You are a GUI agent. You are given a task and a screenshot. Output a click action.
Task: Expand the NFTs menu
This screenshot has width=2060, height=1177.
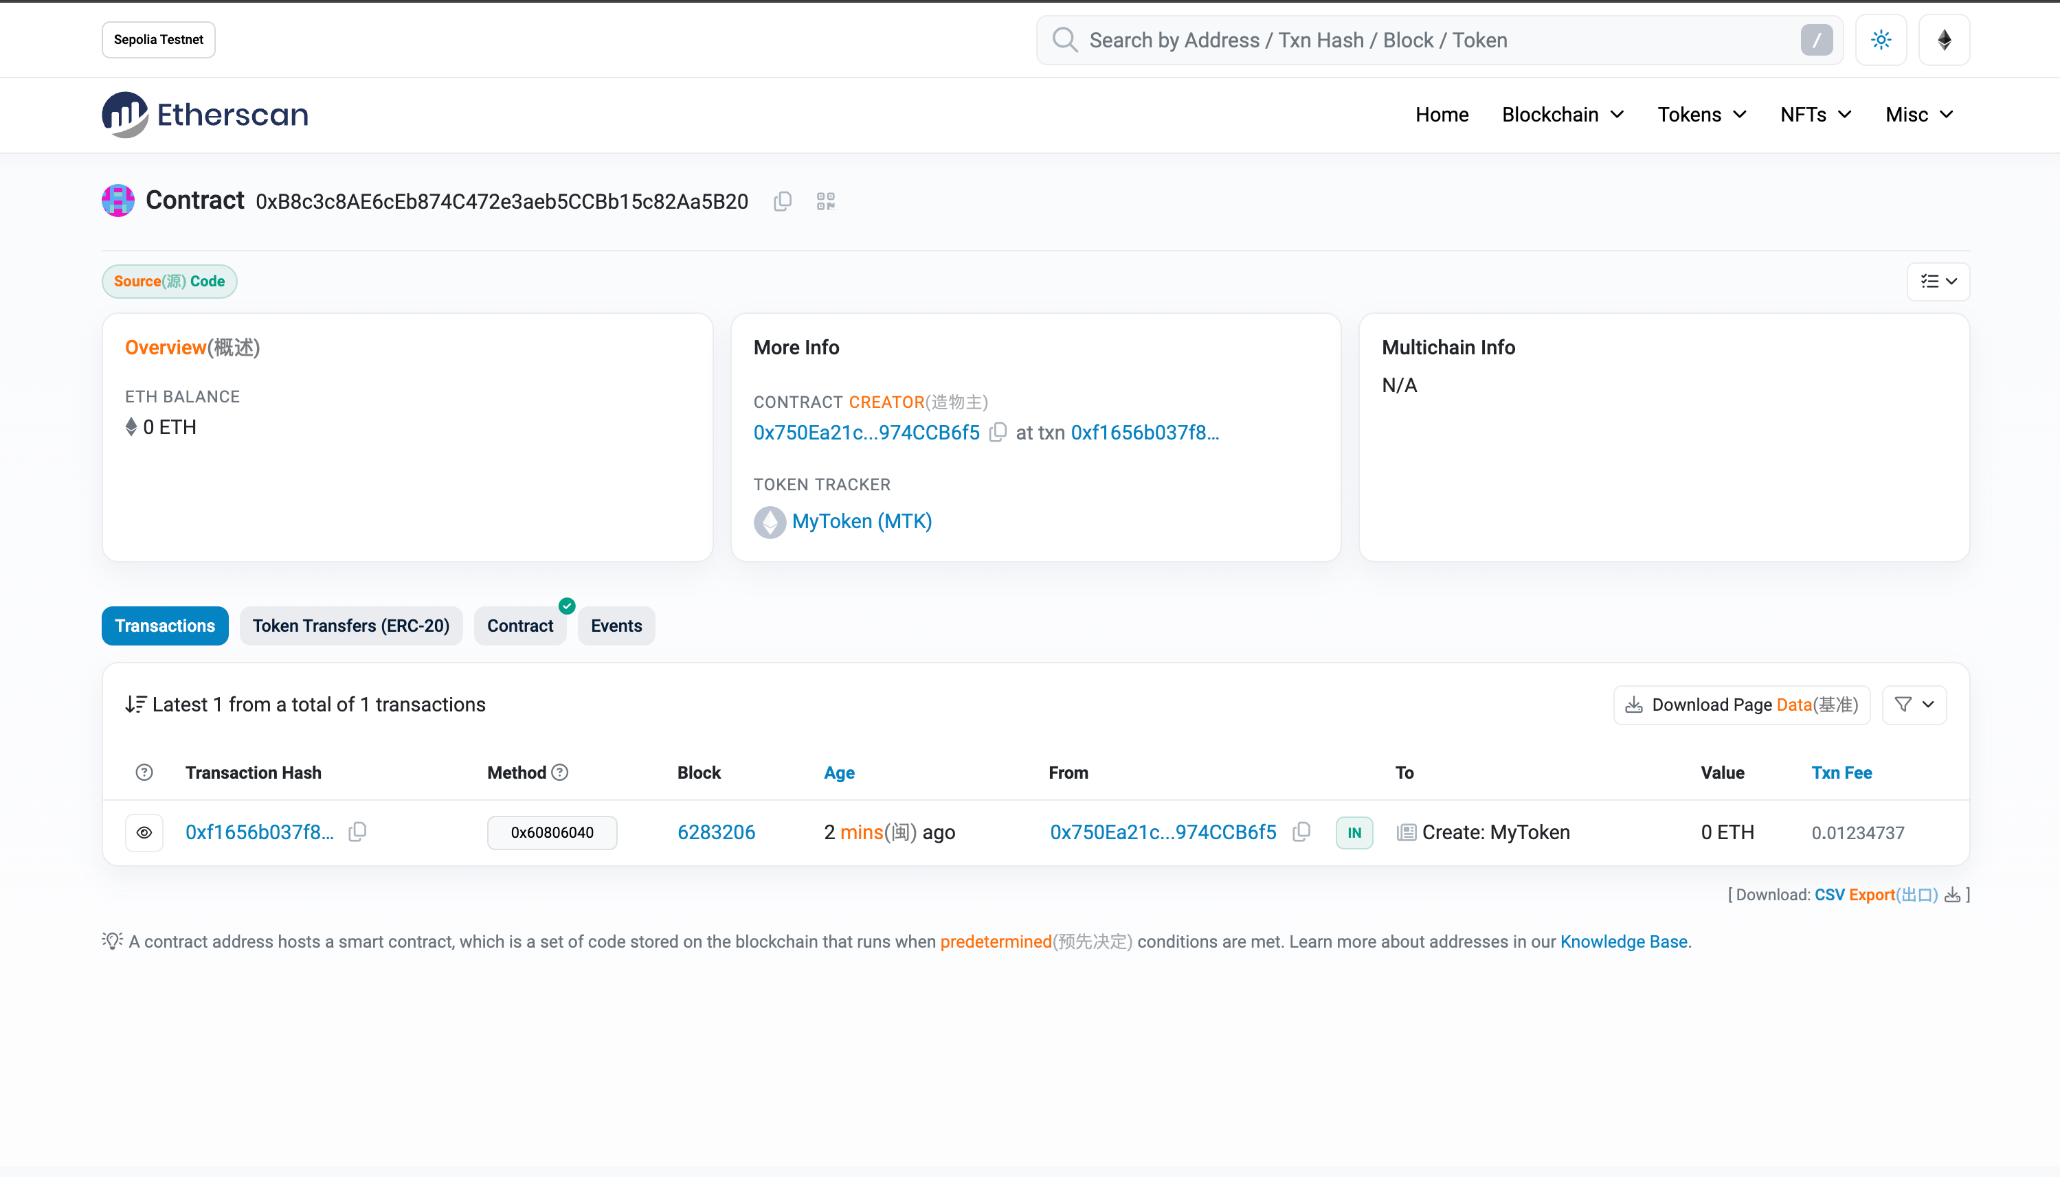point(1816,114)
